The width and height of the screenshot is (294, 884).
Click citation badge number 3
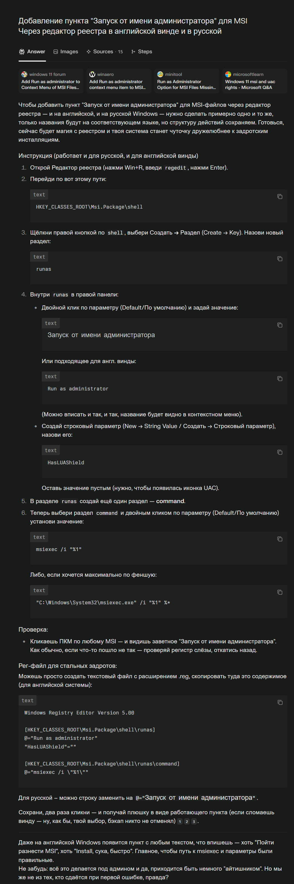(194, 822)
